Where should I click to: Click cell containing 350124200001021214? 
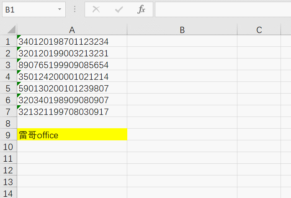click(x=64, y=76)
